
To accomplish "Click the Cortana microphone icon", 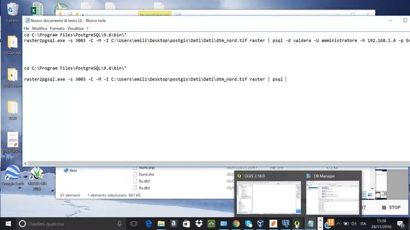I will (x=120, y=224).
